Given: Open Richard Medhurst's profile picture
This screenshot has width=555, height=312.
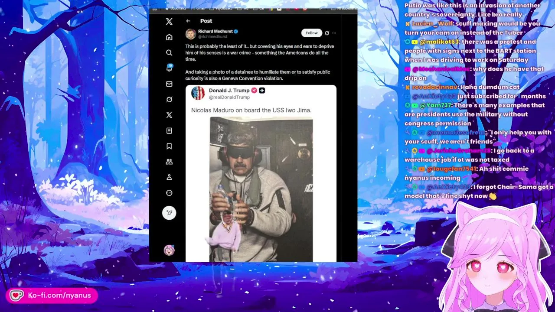Looking at the screenshot, I should 191,34.
